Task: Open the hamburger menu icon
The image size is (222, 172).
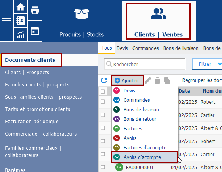Action: 6,21
